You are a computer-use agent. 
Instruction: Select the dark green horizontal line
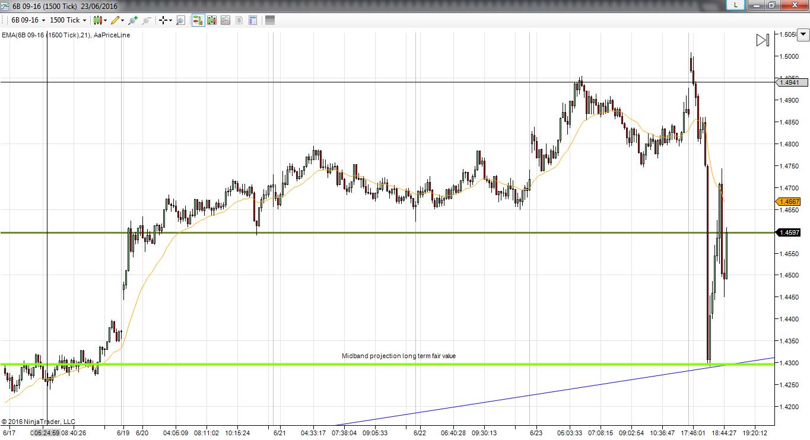387,232
